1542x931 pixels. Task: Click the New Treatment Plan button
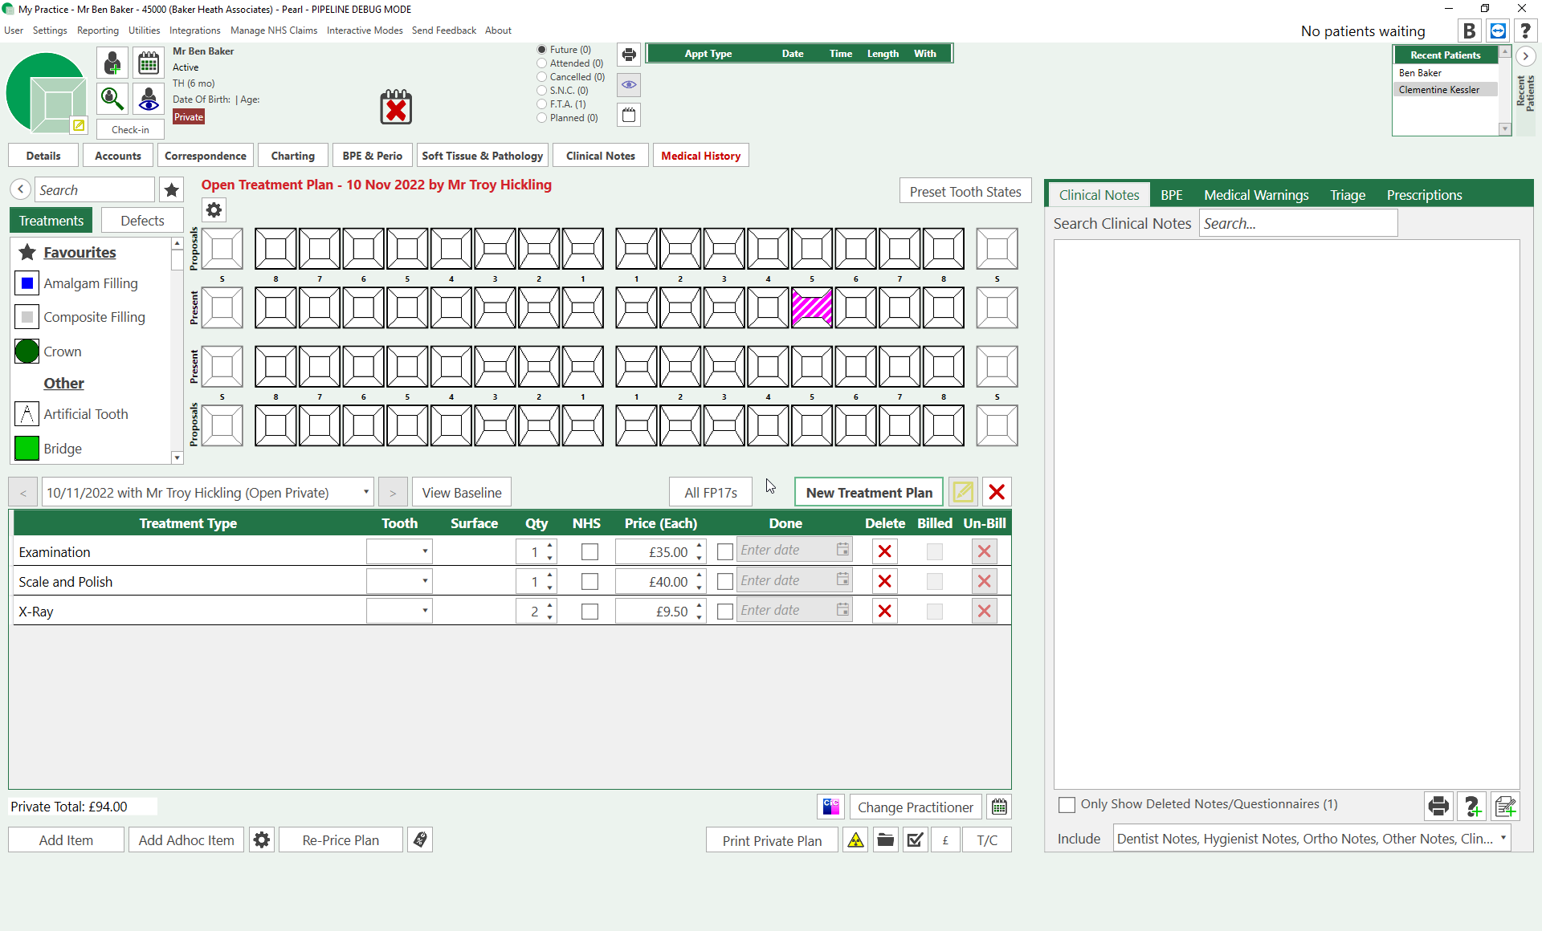869,492
